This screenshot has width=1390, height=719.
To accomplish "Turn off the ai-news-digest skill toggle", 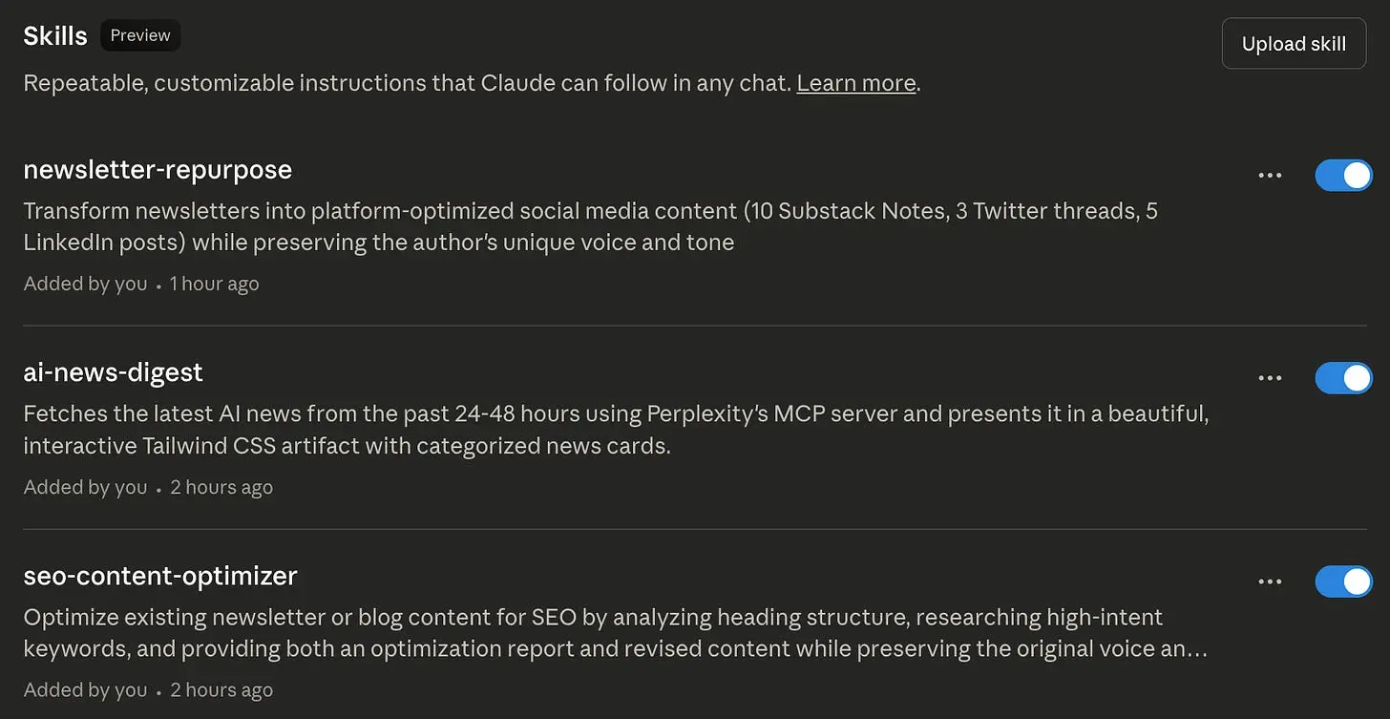I will (1343, 378).
